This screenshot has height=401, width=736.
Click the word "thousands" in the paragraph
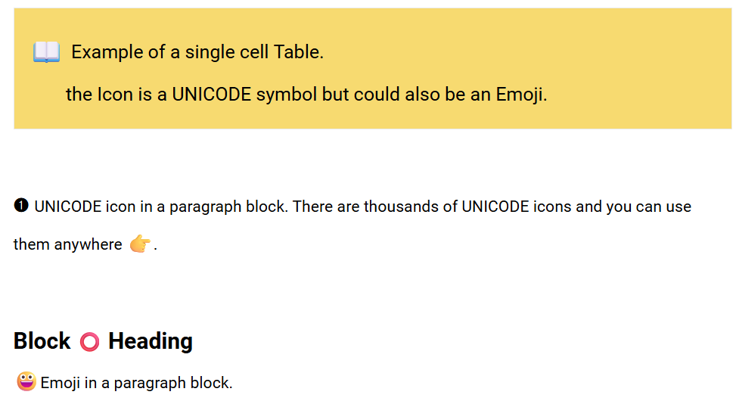coord(399,207)
